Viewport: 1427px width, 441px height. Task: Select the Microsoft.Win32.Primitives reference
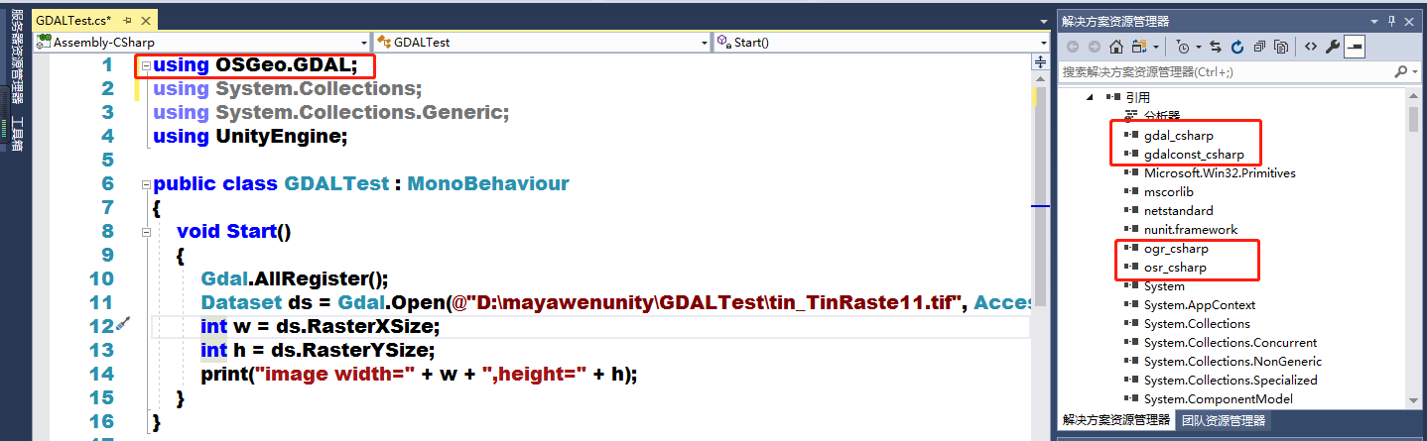pyautogui.click(x=1220, y=172)
